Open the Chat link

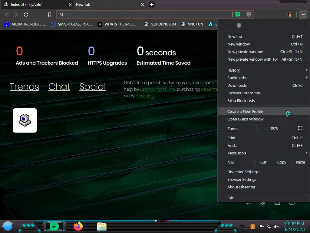[59, 87]
